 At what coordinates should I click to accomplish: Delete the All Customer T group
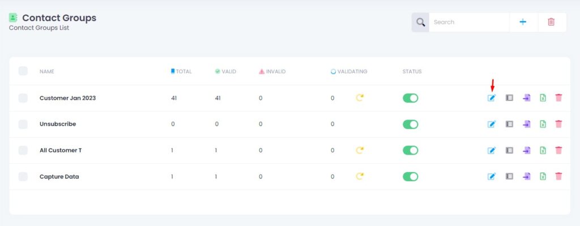click(x=558, y=151)
